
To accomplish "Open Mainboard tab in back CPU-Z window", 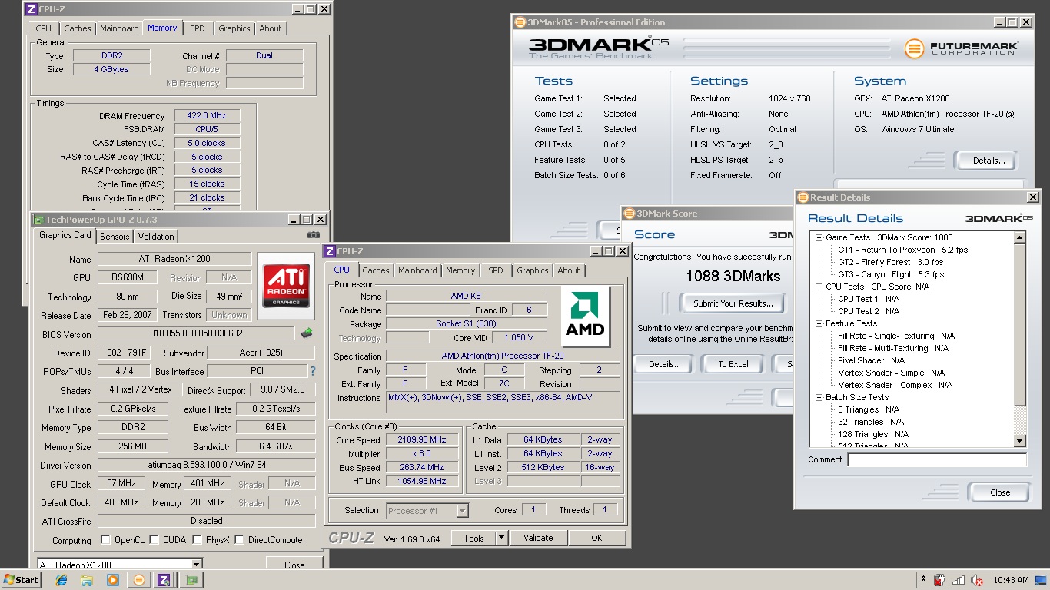I will 119,28.
